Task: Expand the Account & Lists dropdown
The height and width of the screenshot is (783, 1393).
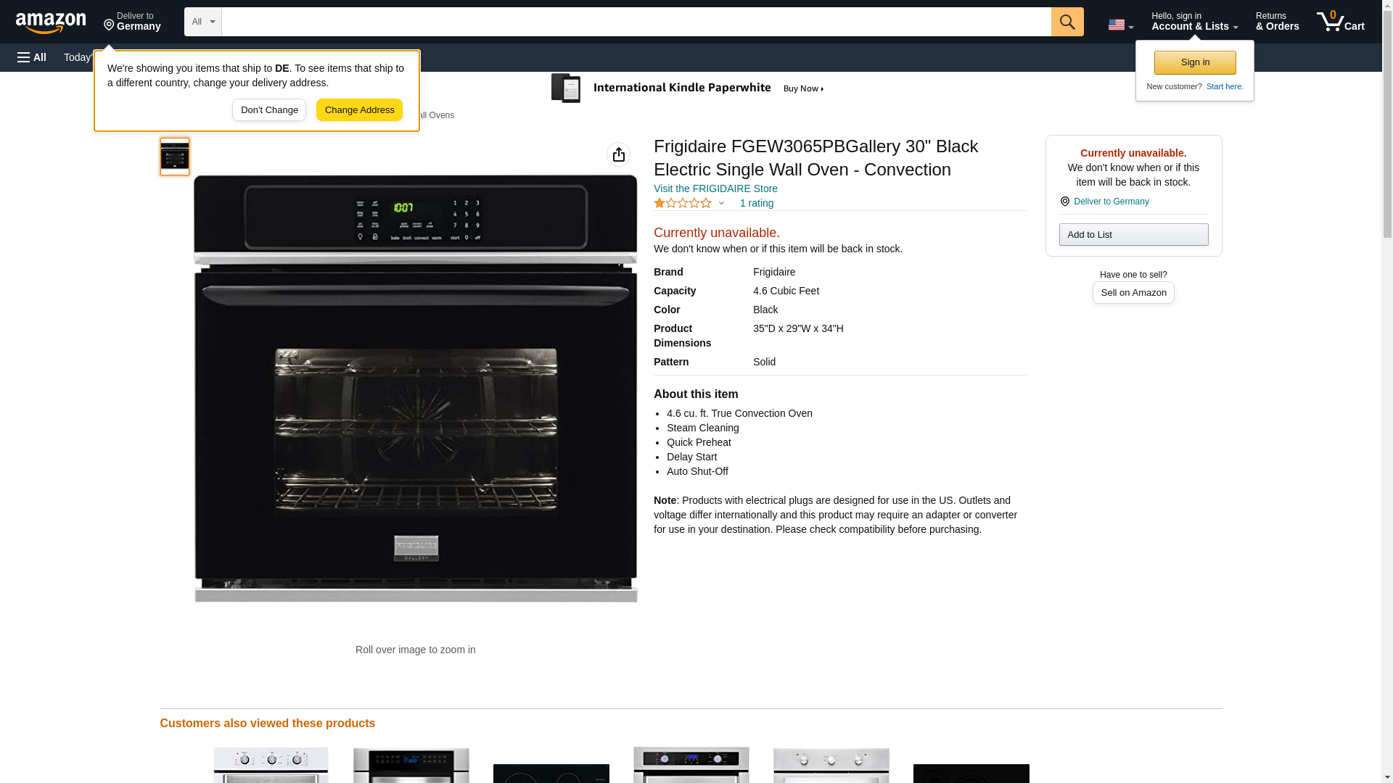Action: 1194,22
